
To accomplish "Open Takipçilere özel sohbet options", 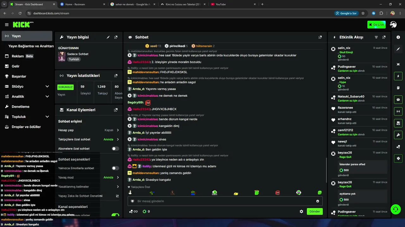I will pos(118,139).
